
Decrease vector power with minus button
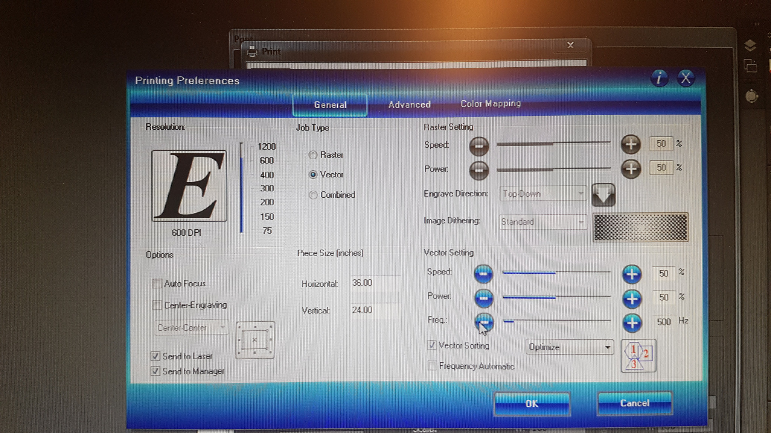(x=484, y=298)
